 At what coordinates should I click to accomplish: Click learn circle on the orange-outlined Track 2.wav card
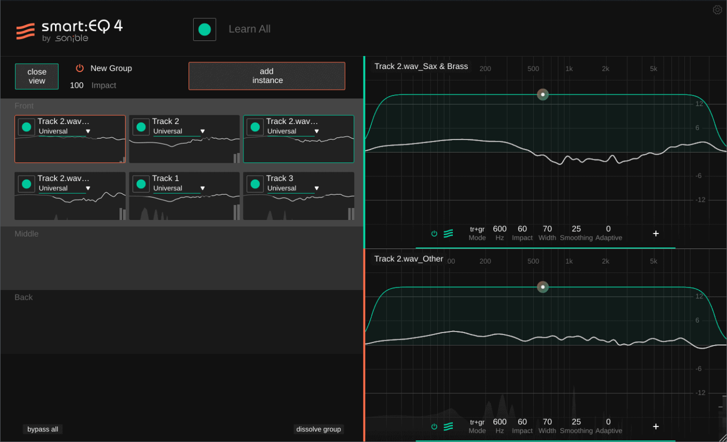pos(26,127)
